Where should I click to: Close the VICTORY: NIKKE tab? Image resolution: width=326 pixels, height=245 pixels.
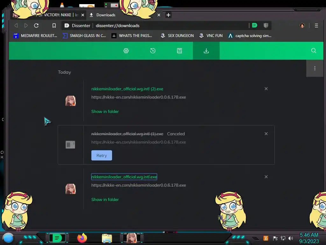pyautogui.click(x=83, y=15)
